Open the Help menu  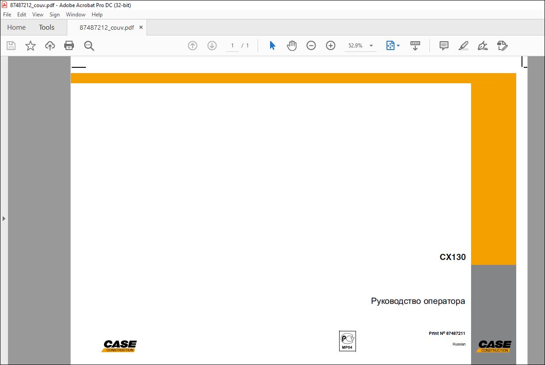(97, 15)
